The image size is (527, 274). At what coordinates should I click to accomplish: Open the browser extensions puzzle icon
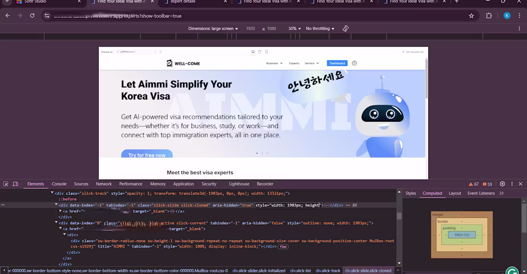pyautogui.click(x=489, y=16)
